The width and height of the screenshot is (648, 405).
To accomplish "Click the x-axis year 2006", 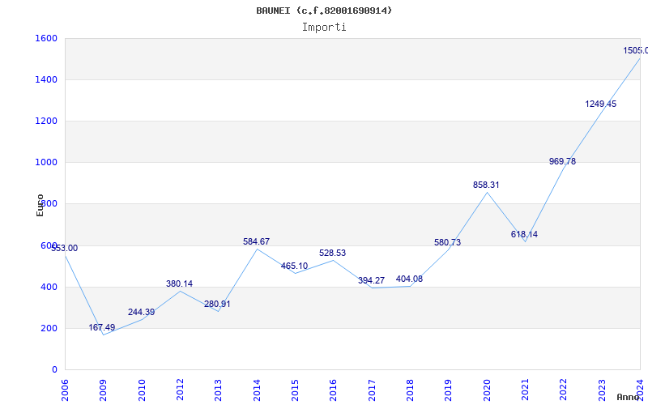I will [65, 390].
